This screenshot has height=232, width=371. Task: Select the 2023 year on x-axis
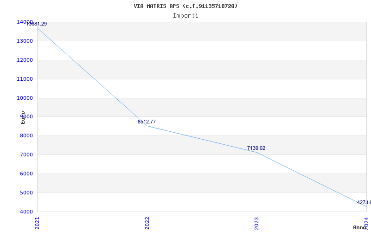pyautogui.click(x=256, y=223)
